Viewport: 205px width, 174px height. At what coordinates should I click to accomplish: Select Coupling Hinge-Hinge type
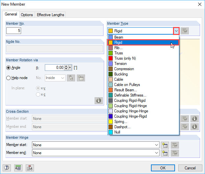[x=143, y=111]
